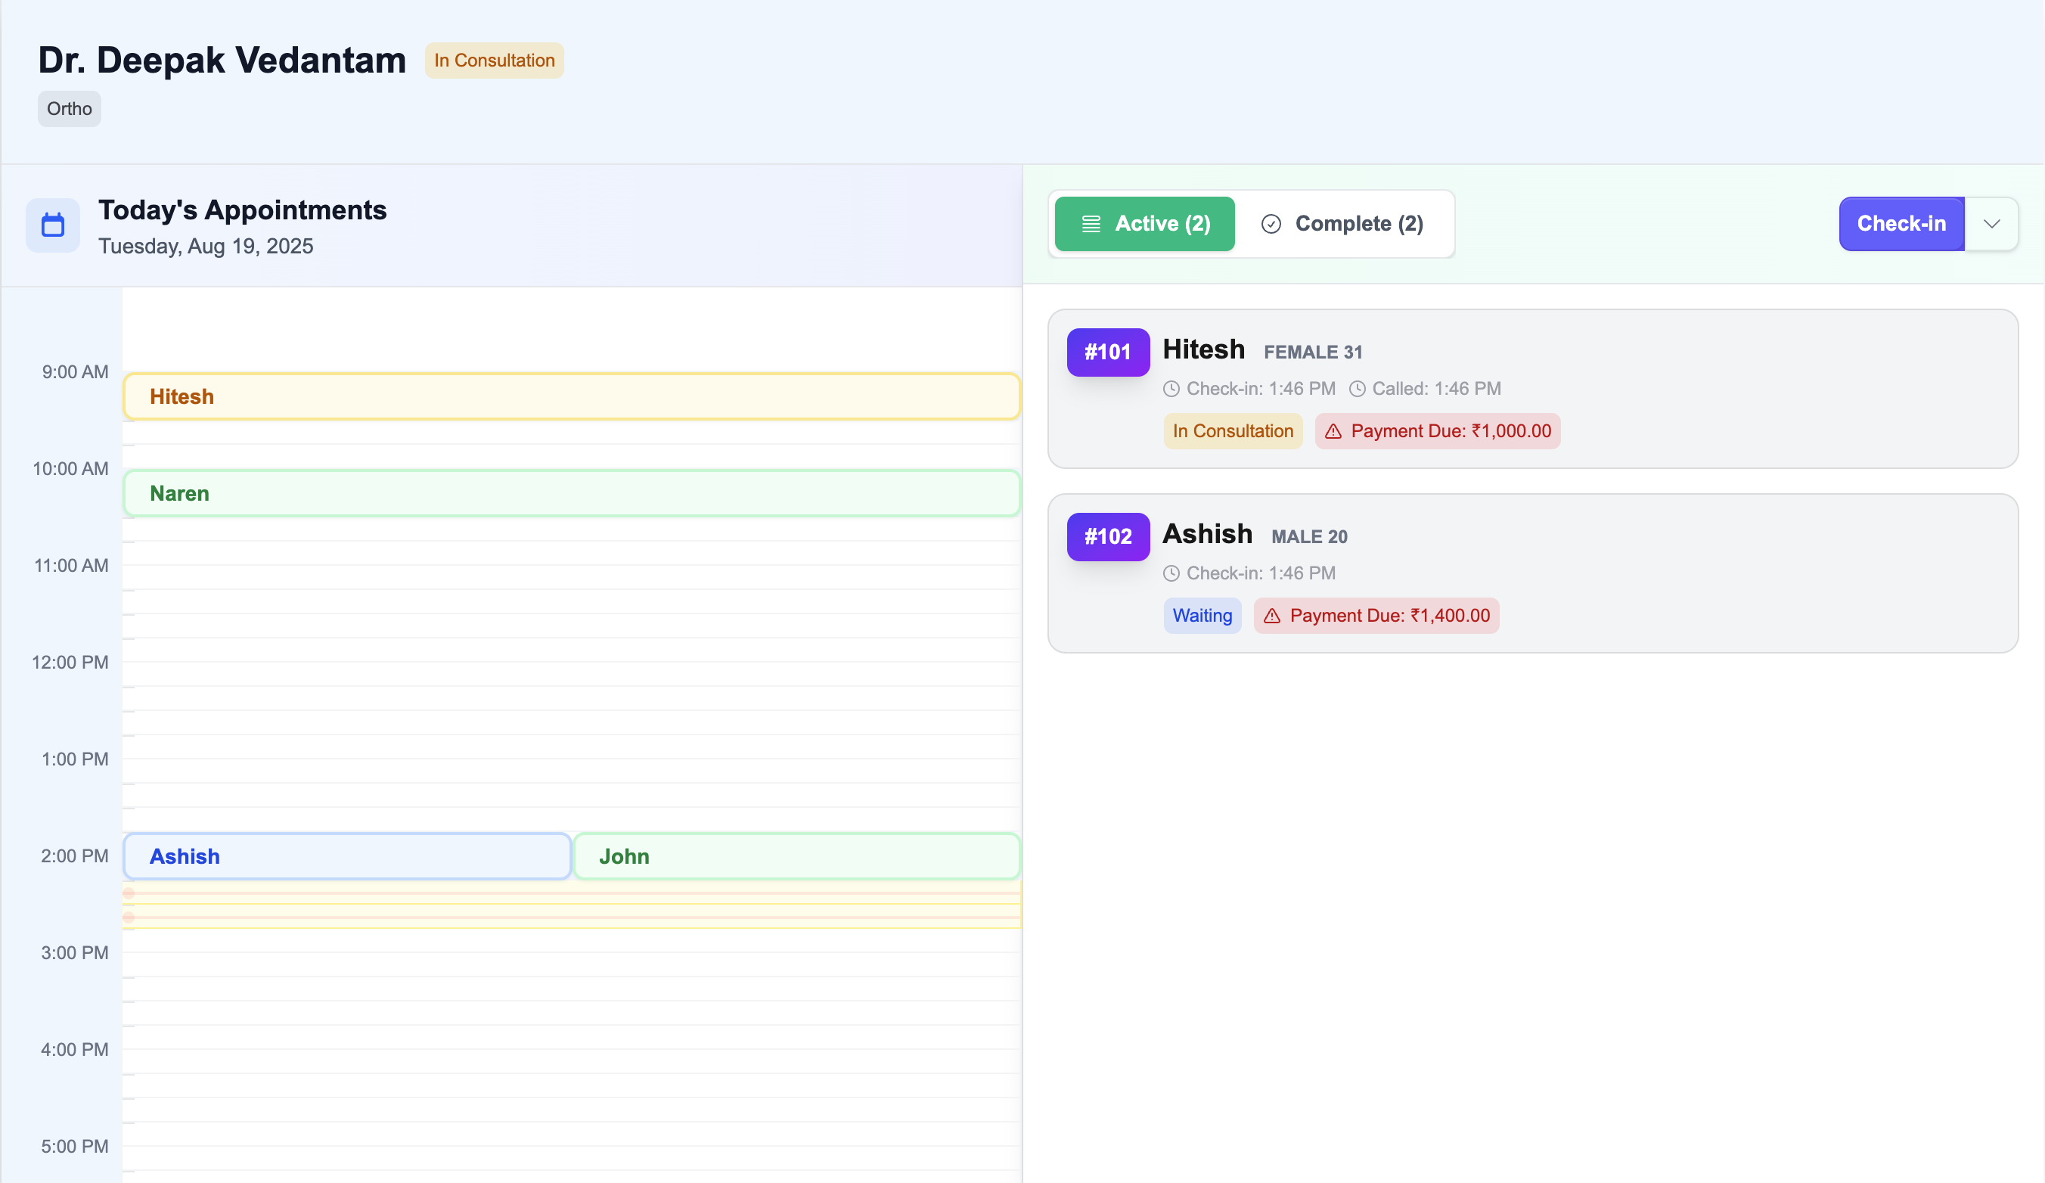
Task: Toggle the doctor's In Consultation status
Action: [494, 60]
